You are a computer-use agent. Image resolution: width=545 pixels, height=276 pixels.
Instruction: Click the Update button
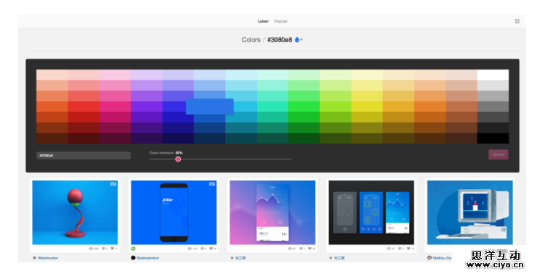(x=498, y=154)
